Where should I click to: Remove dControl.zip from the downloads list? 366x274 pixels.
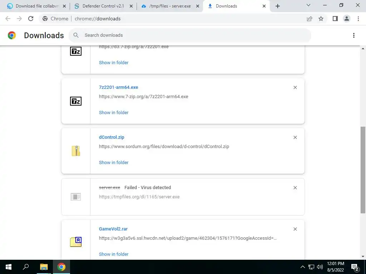click(x=295, y=137)
